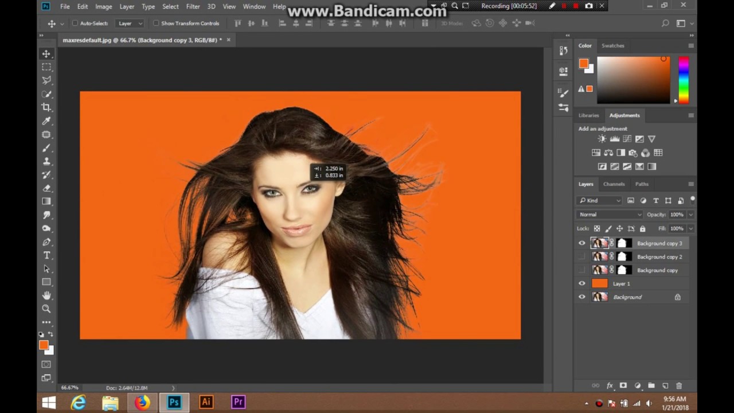Select the Hand tool
Image resolution: width=734 pixels, height=413 pixels.
coord(46,295)
